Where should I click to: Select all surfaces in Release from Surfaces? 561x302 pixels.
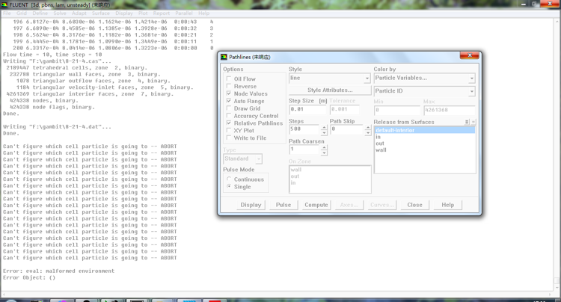(467, 122)
